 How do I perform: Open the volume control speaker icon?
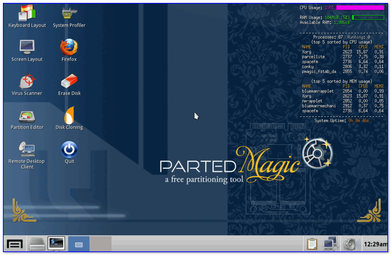(x=351, y=245)
